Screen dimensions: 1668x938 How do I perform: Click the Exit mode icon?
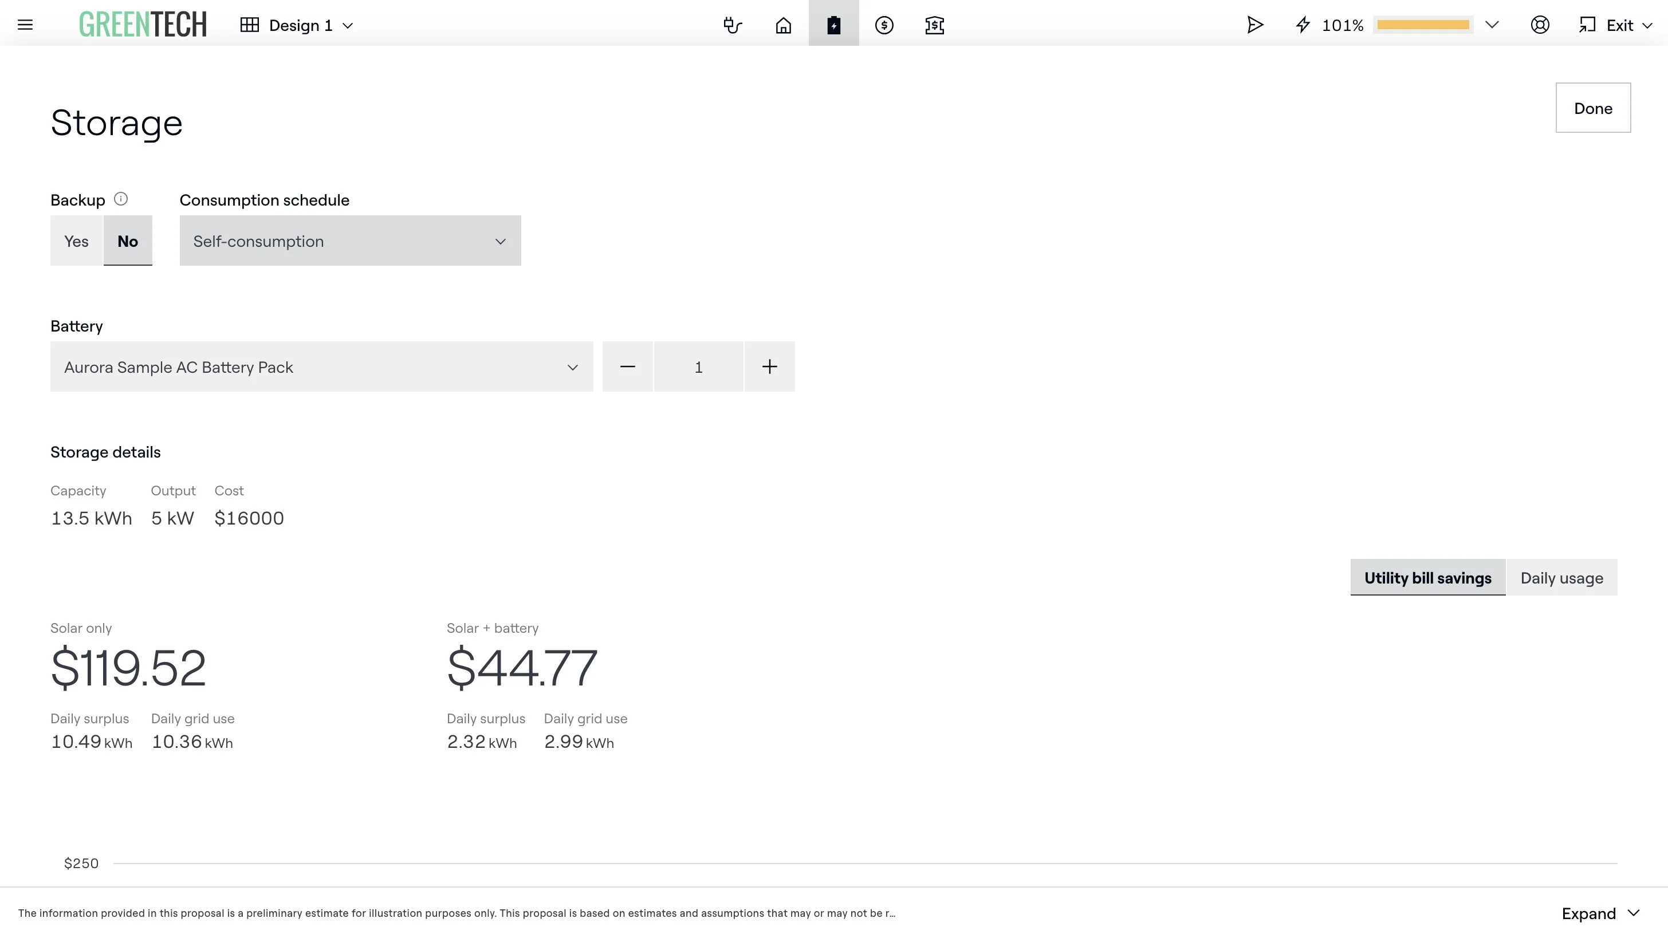coord(1587,25)
